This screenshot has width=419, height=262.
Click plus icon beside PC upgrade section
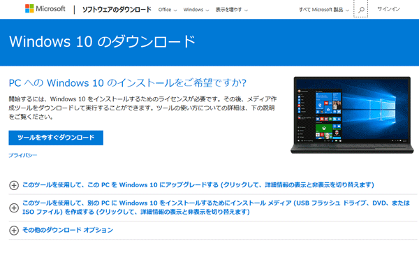tap(14, 185)
